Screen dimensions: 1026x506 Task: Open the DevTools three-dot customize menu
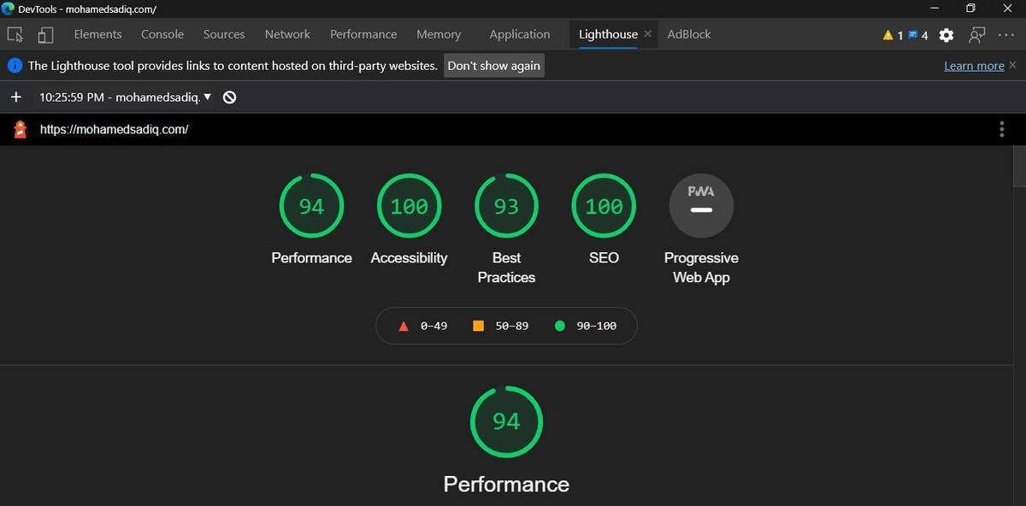pyautogui.click(x=1006, y=35)
